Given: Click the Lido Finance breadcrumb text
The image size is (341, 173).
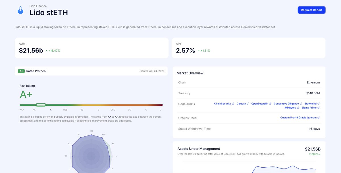Looking at the screenshot, I should 38,6.
